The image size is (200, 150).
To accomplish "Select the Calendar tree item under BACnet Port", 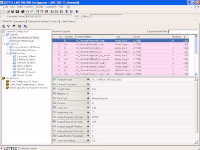I will (x=26, y=60).
